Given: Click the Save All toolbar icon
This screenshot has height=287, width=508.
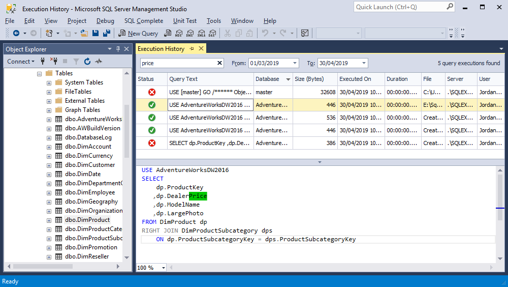Looking at the screenshot, I should coord(107,33).
